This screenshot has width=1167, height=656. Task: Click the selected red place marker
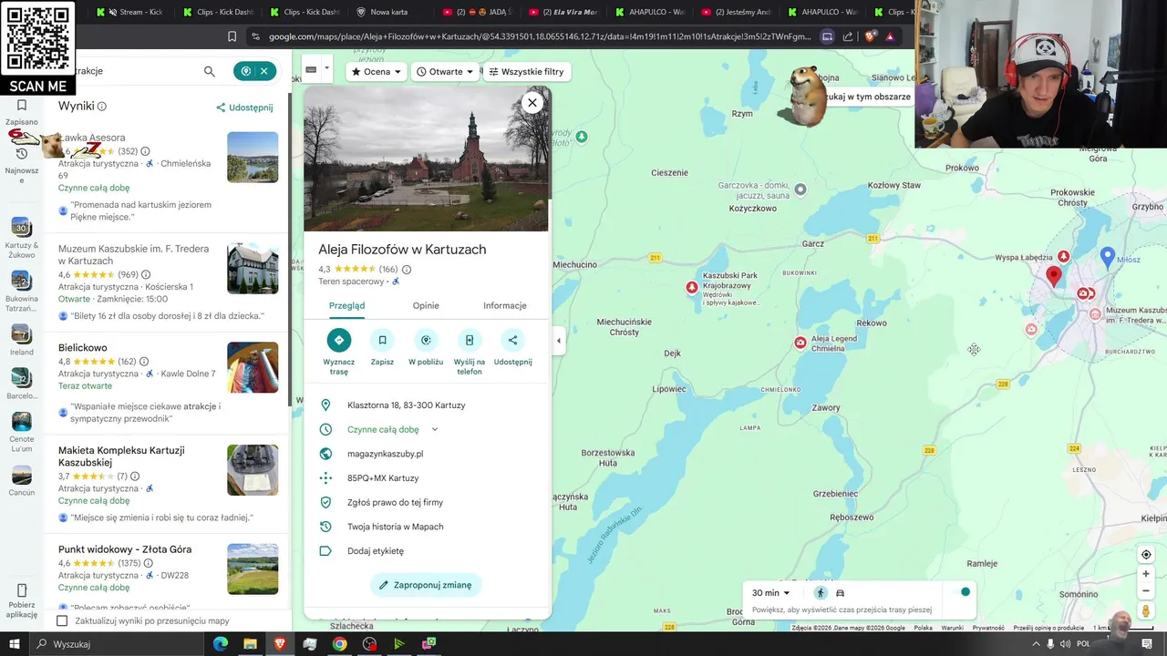(1054, 276)
